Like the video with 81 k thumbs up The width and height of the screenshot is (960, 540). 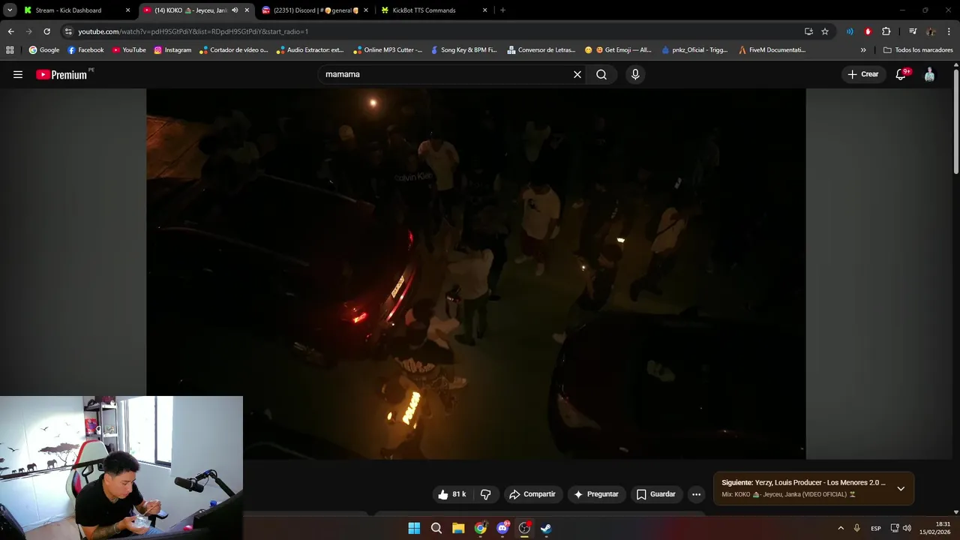pos(452,494)
